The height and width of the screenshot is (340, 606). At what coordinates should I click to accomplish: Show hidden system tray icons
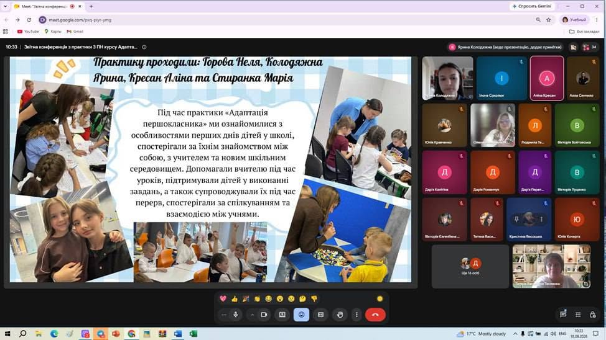point(515,333)
